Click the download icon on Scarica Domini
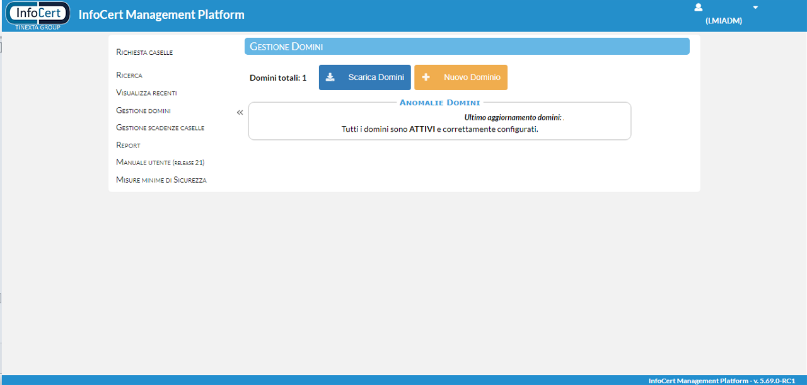The image size is (807, 385). (x=330, y=78)
